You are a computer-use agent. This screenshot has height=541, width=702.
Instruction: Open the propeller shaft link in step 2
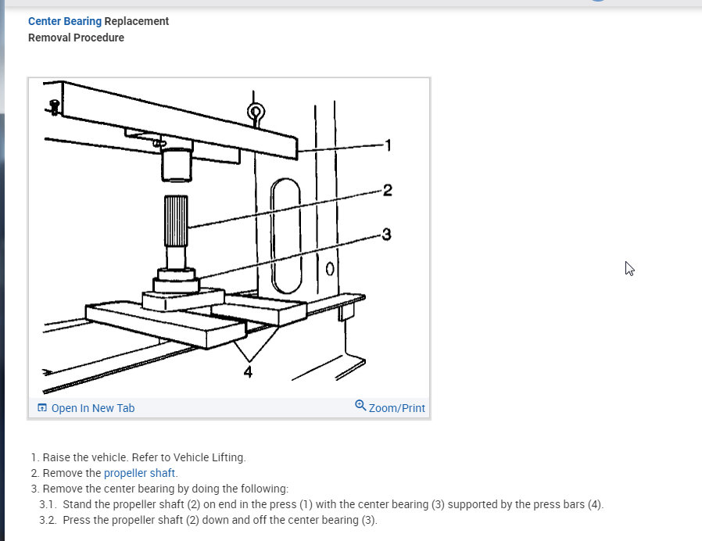click(x=139, y=473)
